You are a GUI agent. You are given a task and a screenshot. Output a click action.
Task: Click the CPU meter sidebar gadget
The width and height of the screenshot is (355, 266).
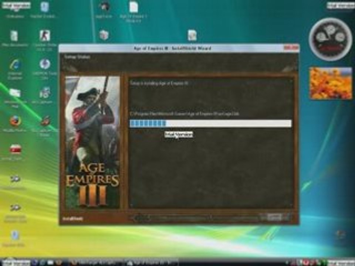(330, 40)
